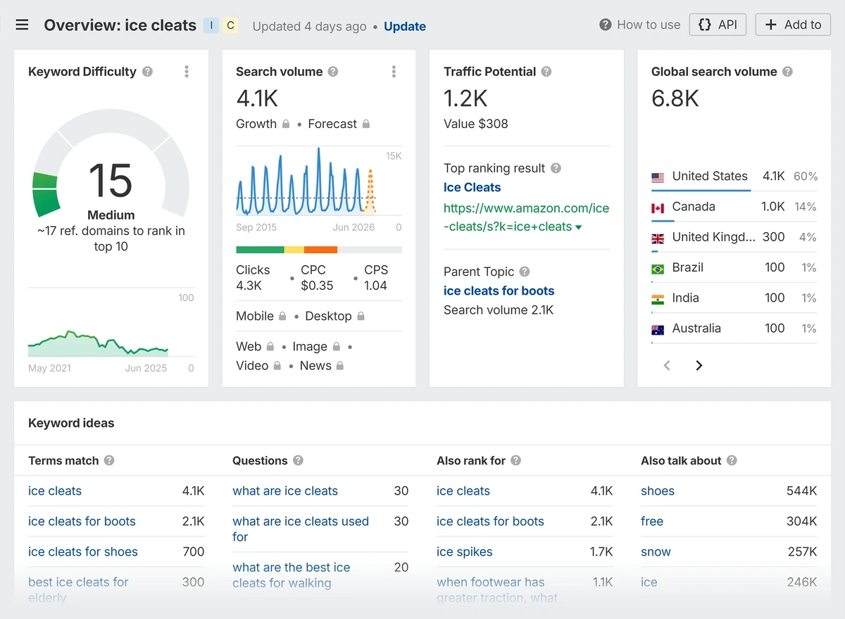Click the help icon beside Global search volume
This screenshot has width=845, height=619.
tap(787, 72)
